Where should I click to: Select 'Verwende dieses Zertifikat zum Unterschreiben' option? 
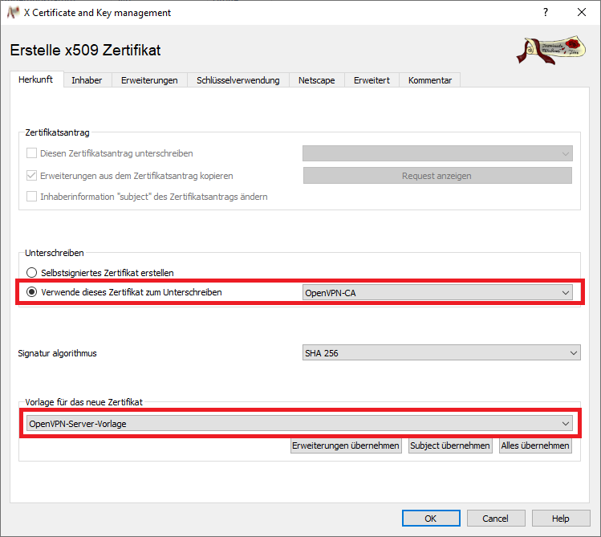pyautogui.click(x=32, y=292)
